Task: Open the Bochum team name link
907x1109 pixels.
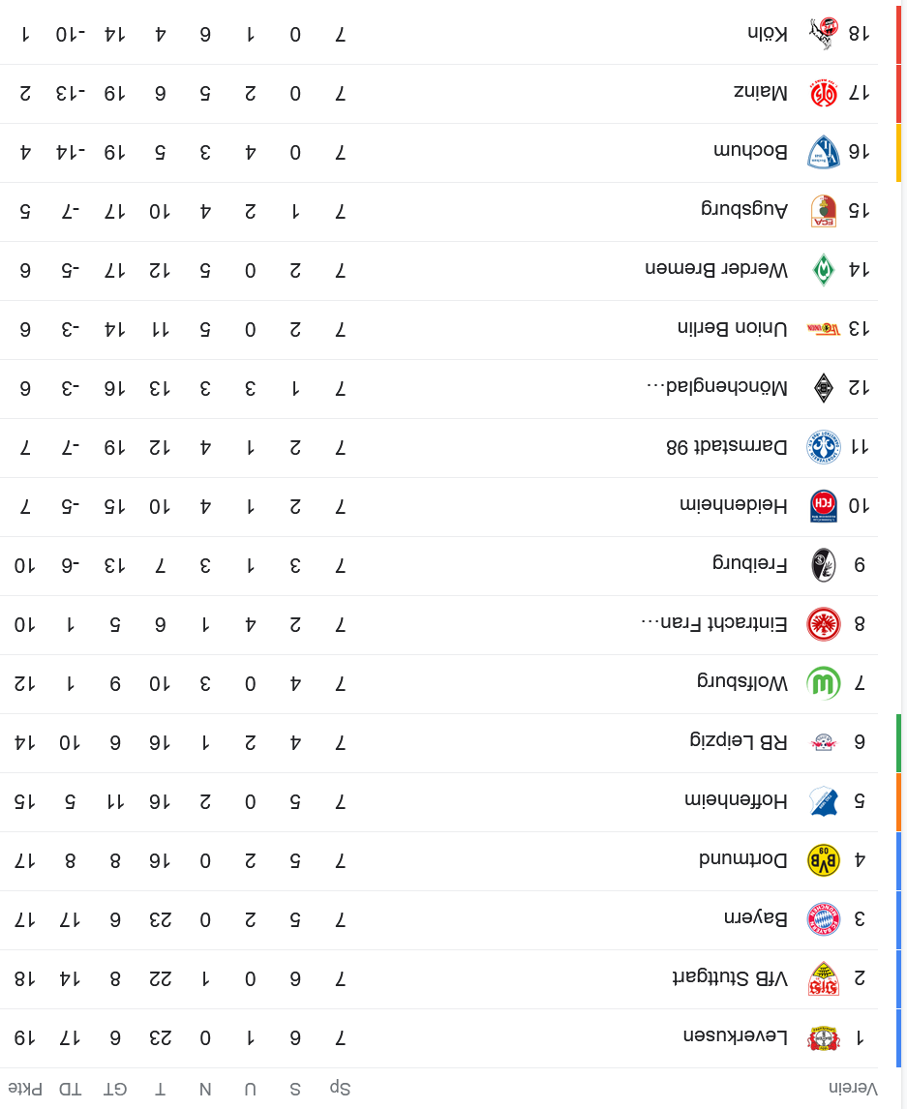Action: 750,153
